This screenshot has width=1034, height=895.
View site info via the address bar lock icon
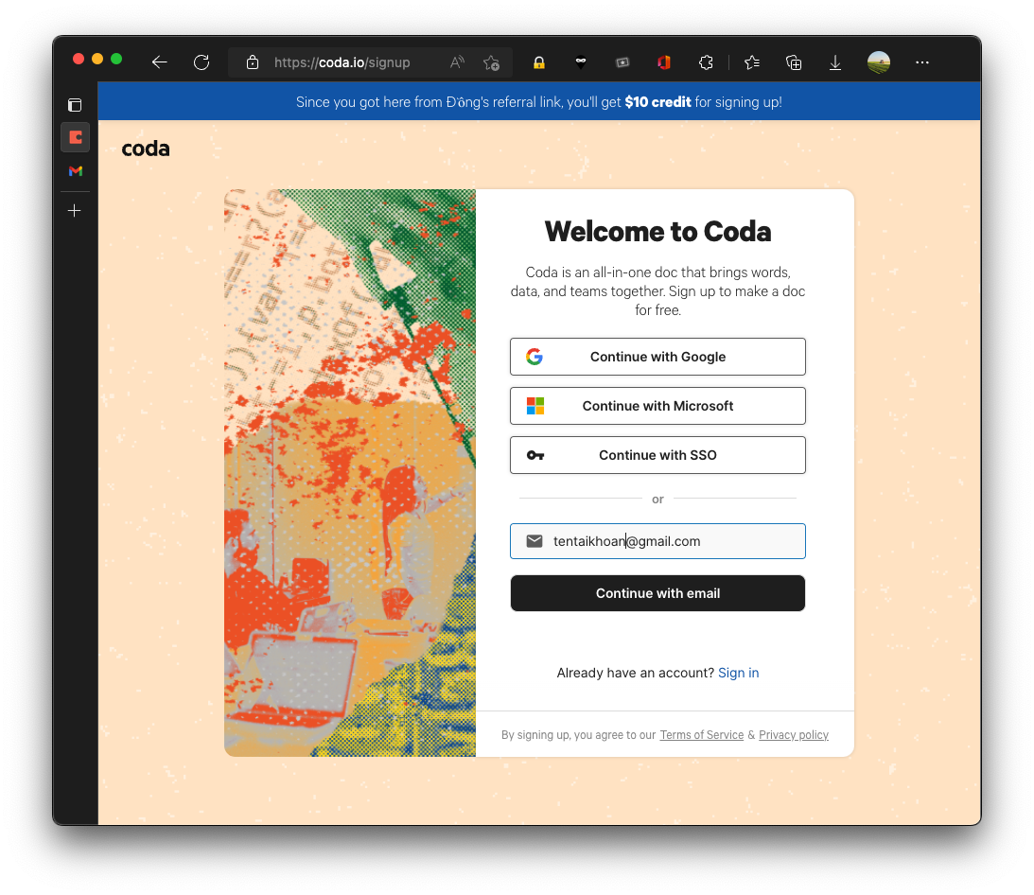tap(252, 62)
